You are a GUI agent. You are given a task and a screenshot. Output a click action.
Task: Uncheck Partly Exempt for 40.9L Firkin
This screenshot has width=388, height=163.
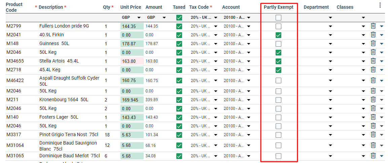pyautogui.click(x=279, y=35)
